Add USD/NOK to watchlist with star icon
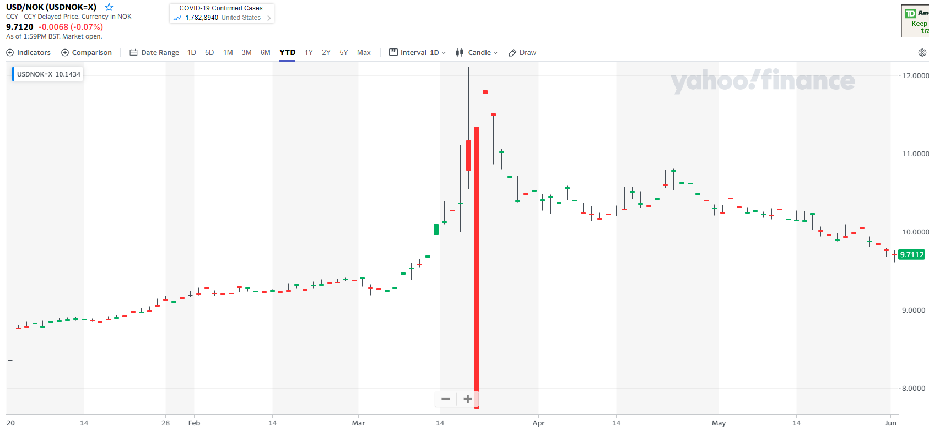The image size is (929, 442). pyautogui.click(x=109, y=7)
